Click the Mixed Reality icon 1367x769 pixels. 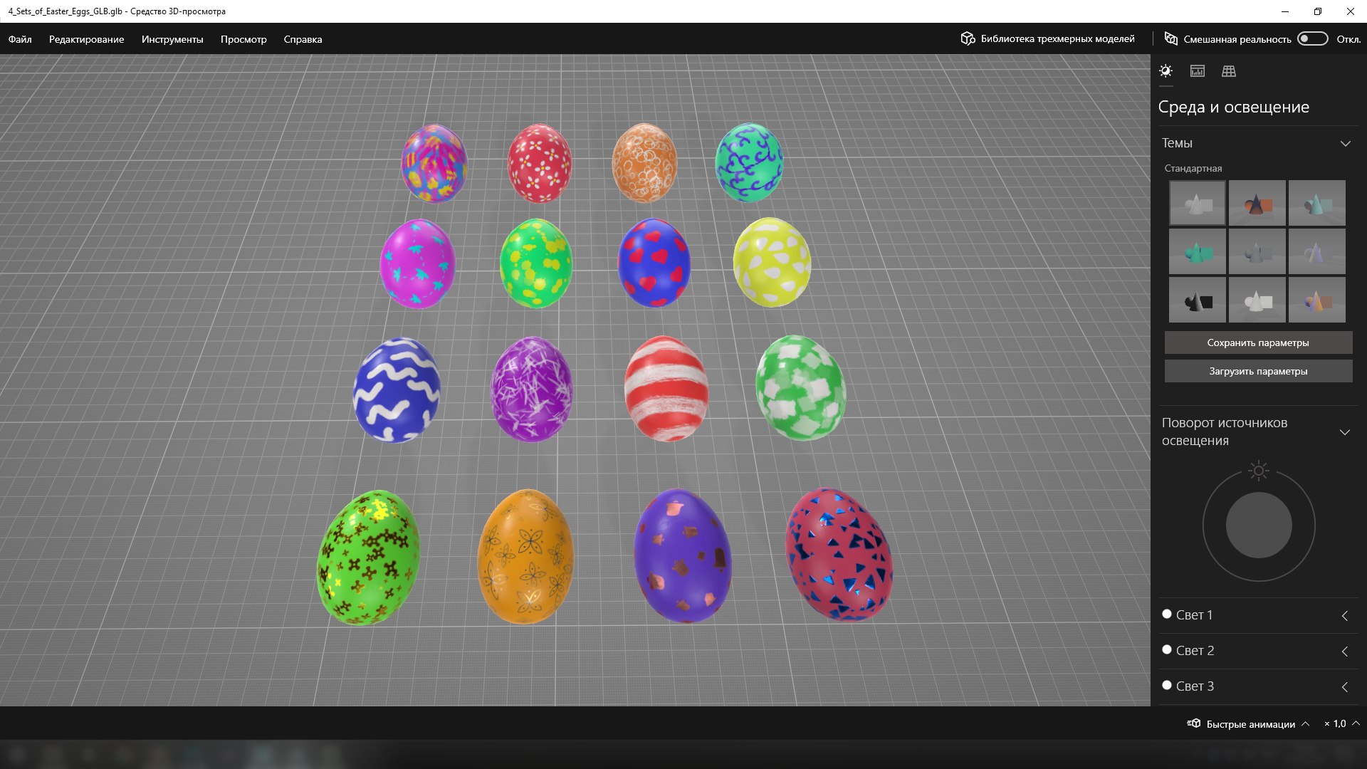(1170, 38)
